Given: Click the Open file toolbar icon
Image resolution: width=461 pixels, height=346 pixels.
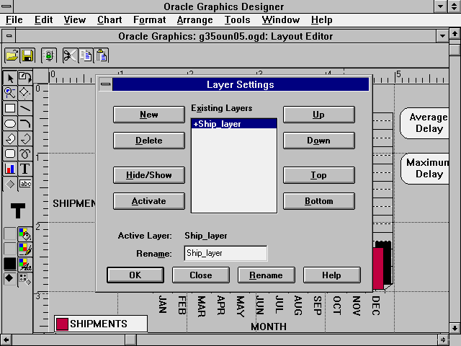Looking at the screenshot, I should click(12, 55).
